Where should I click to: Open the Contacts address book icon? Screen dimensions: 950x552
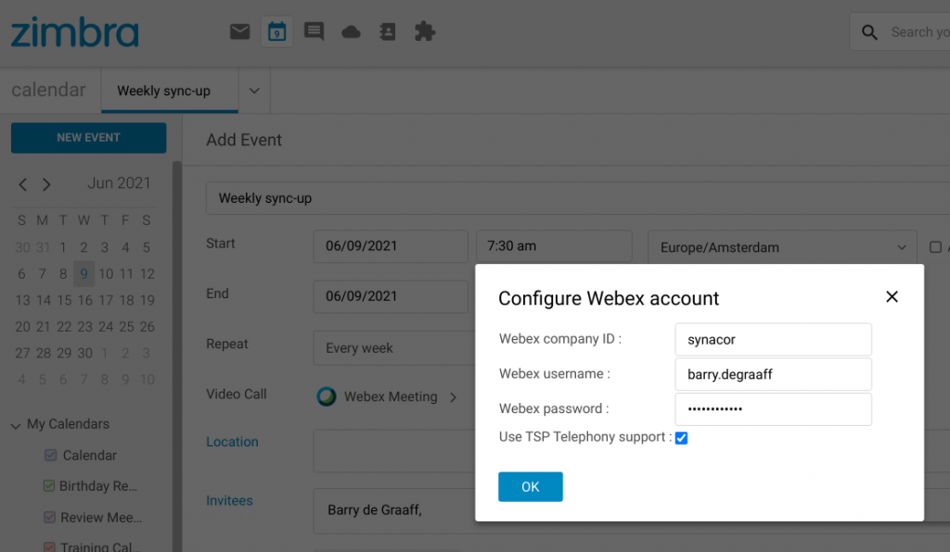tap(388, 31)
